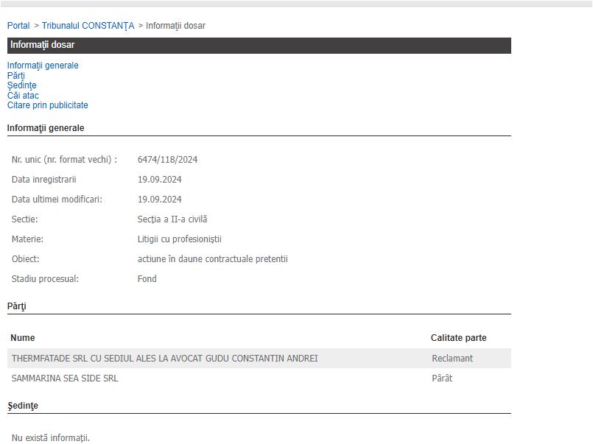Open the Citare prin publicitate link
The height and width of the screenshot is (444, 593).
coord(47,105)
